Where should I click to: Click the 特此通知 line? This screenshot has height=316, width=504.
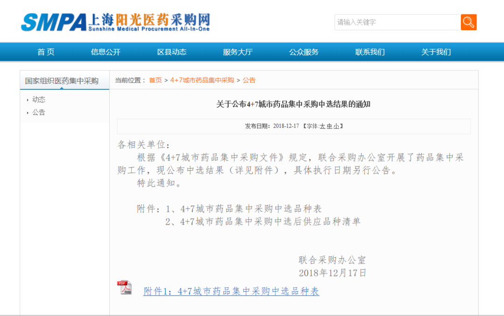point(159,183)
